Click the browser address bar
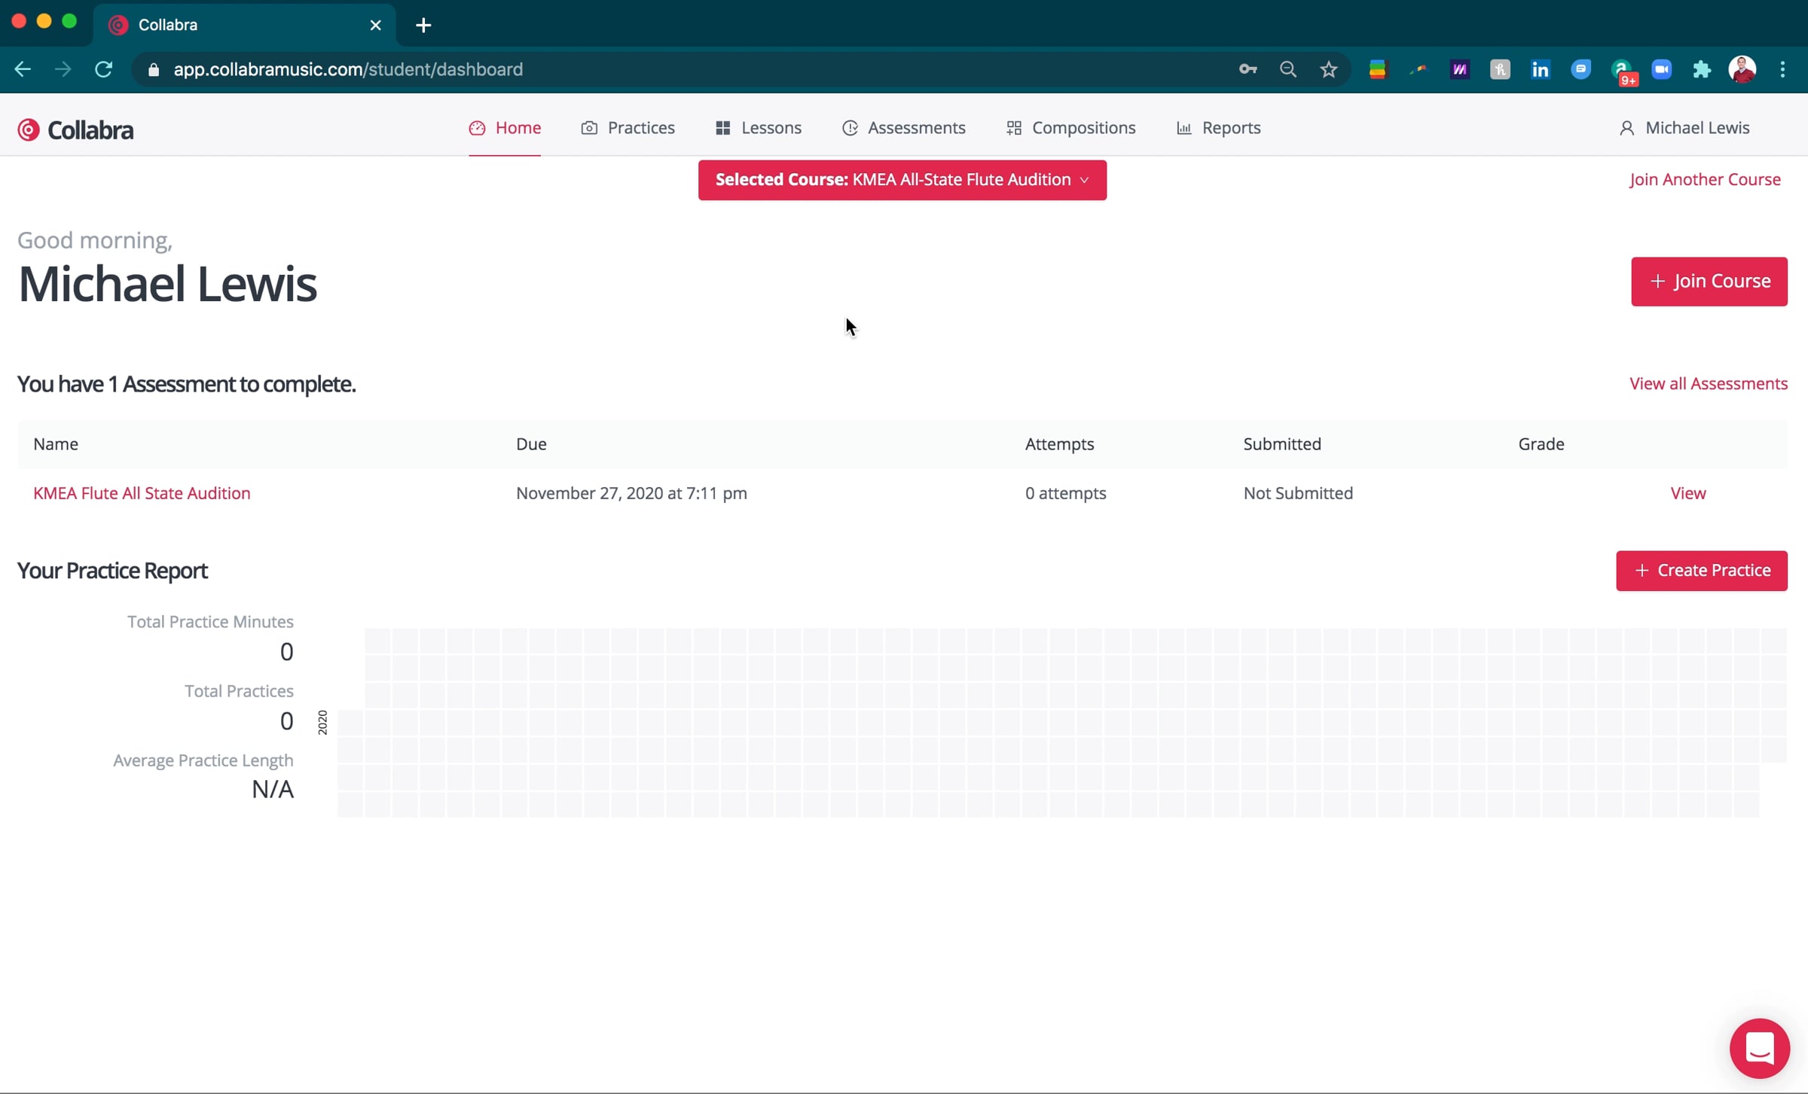The image size is (1808, 1094). [678, 69]
